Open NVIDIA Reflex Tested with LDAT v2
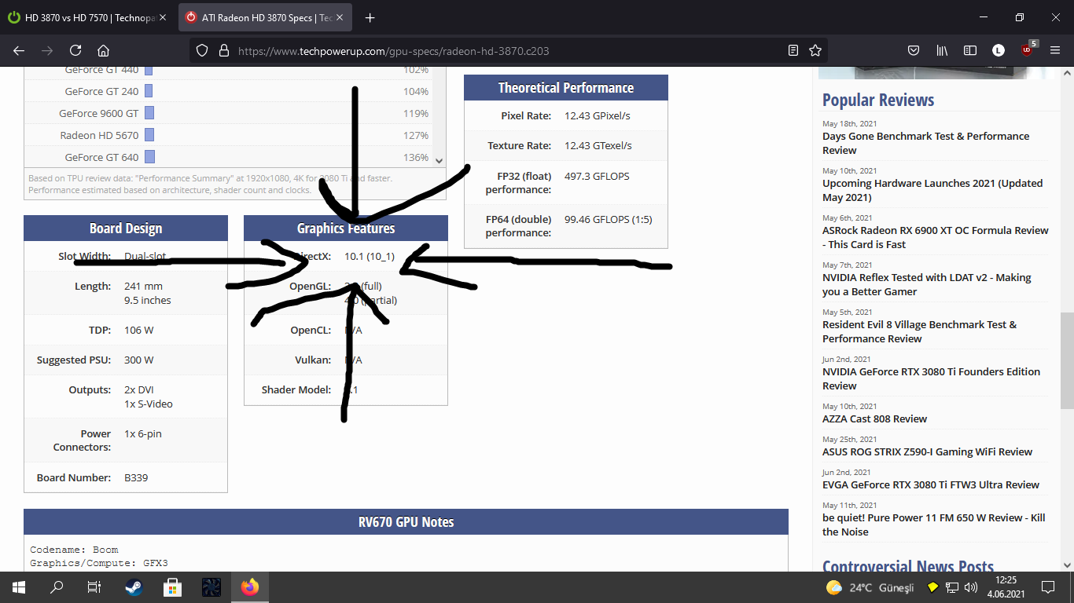 click(x=927, y=284)
